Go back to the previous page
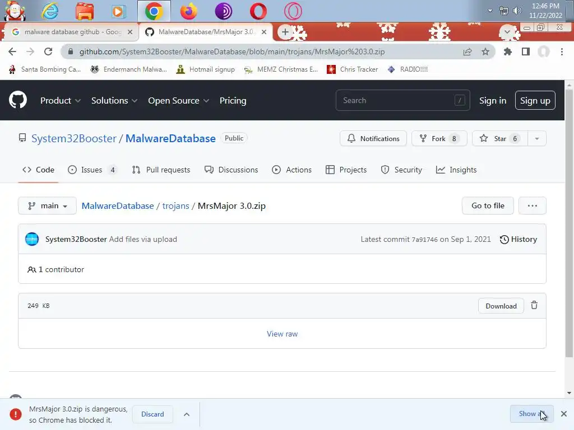This screenshot has width=574, height=430. click(x=12, y=52)
